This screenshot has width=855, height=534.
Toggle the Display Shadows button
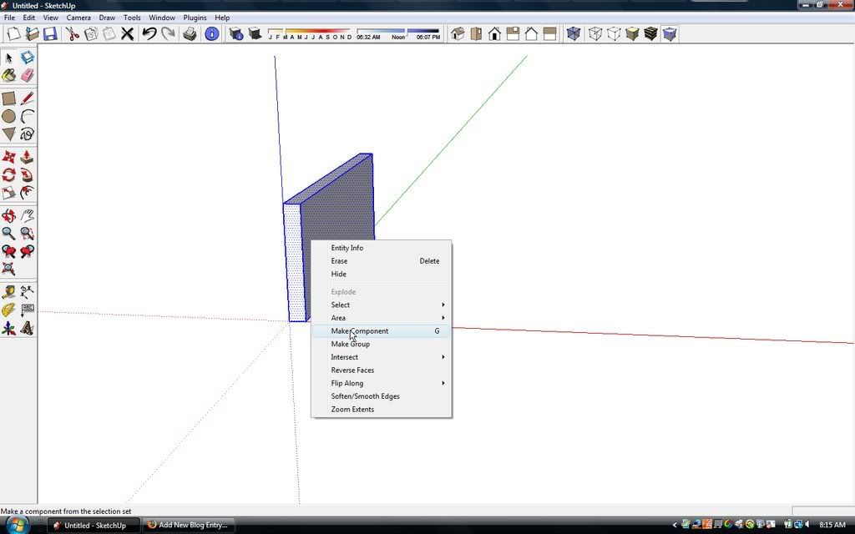(255, 33)
